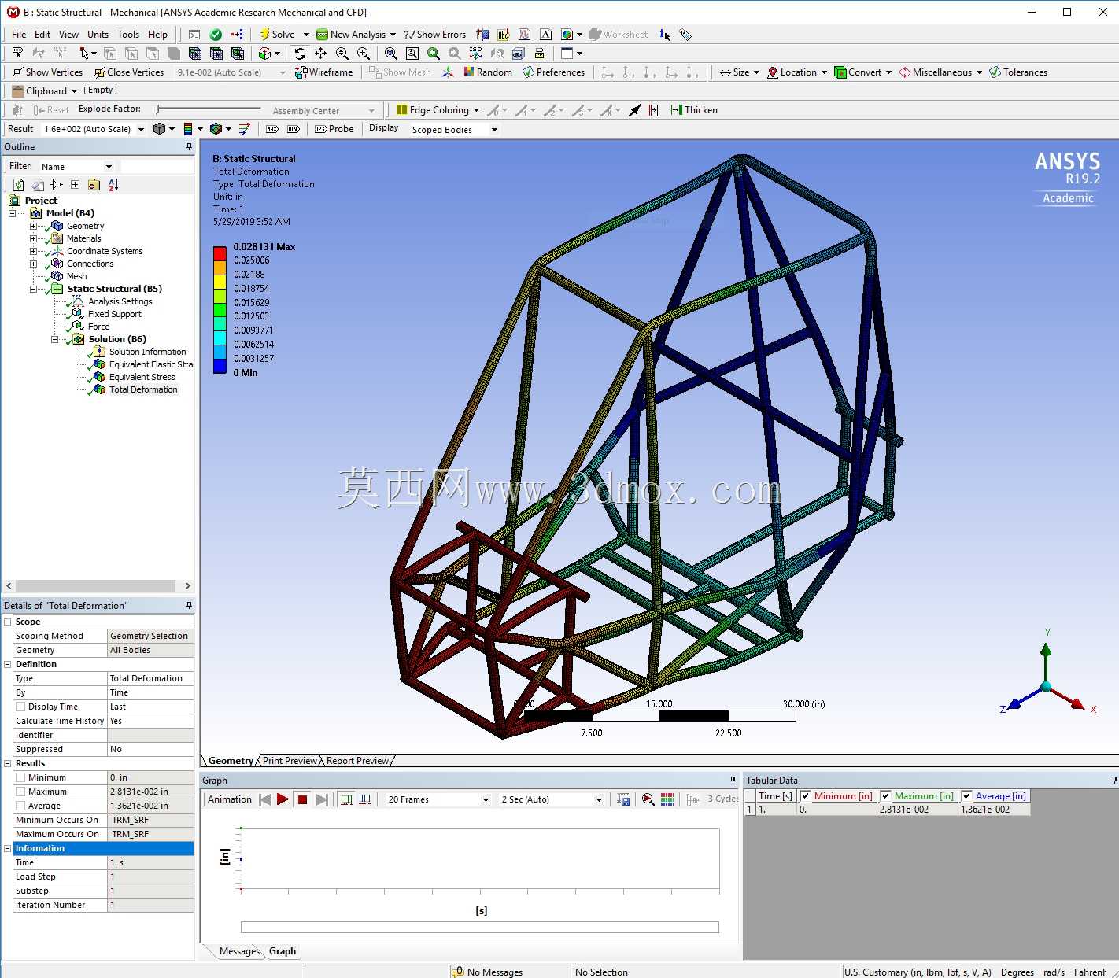Click the animation timeline bar below graph
The width and height of the screenshot is (1119, 978).
click(x=479, y=927)
